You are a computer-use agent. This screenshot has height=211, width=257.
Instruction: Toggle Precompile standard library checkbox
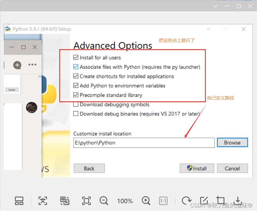tap(76, 95)
